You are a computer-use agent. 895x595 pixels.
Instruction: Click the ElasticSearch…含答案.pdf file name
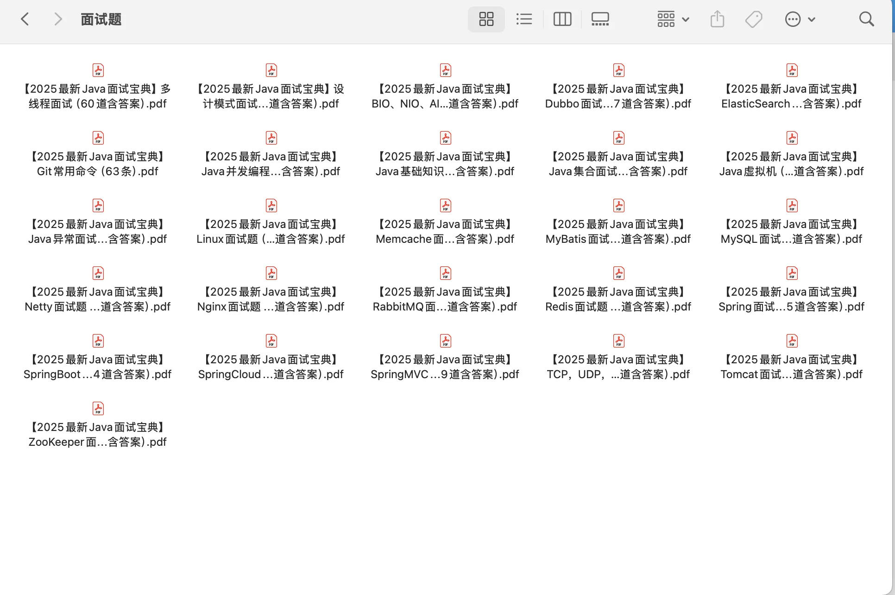pos(792,96)
